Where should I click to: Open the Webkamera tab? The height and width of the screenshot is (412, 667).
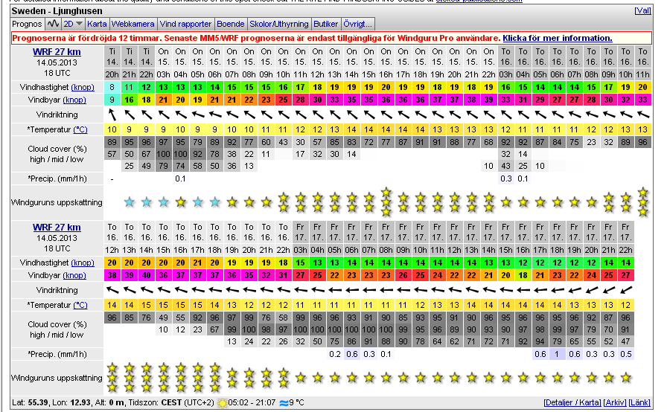133,24
